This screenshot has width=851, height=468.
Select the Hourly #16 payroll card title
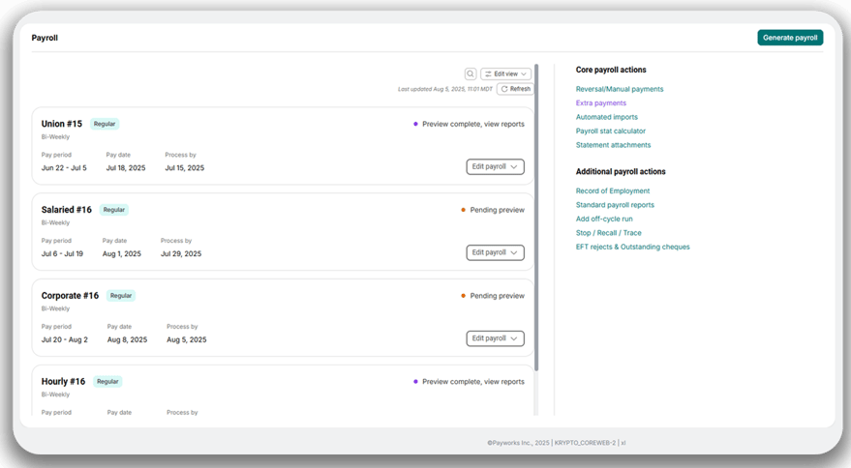tap(63, 382)
